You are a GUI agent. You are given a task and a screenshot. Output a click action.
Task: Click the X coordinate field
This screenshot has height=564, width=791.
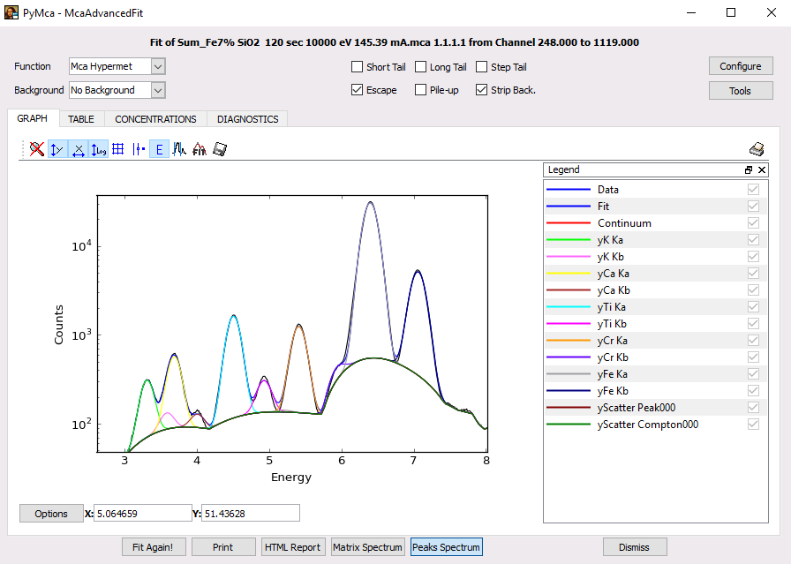point(143,513)
